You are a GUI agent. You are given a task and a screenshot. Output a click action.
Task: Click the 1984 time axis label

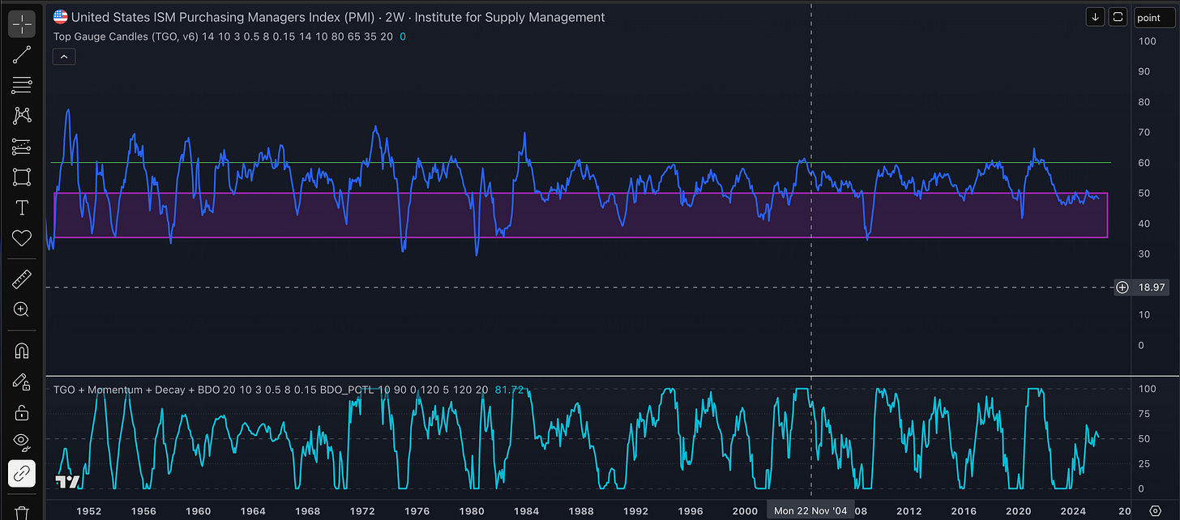(527, 511)
